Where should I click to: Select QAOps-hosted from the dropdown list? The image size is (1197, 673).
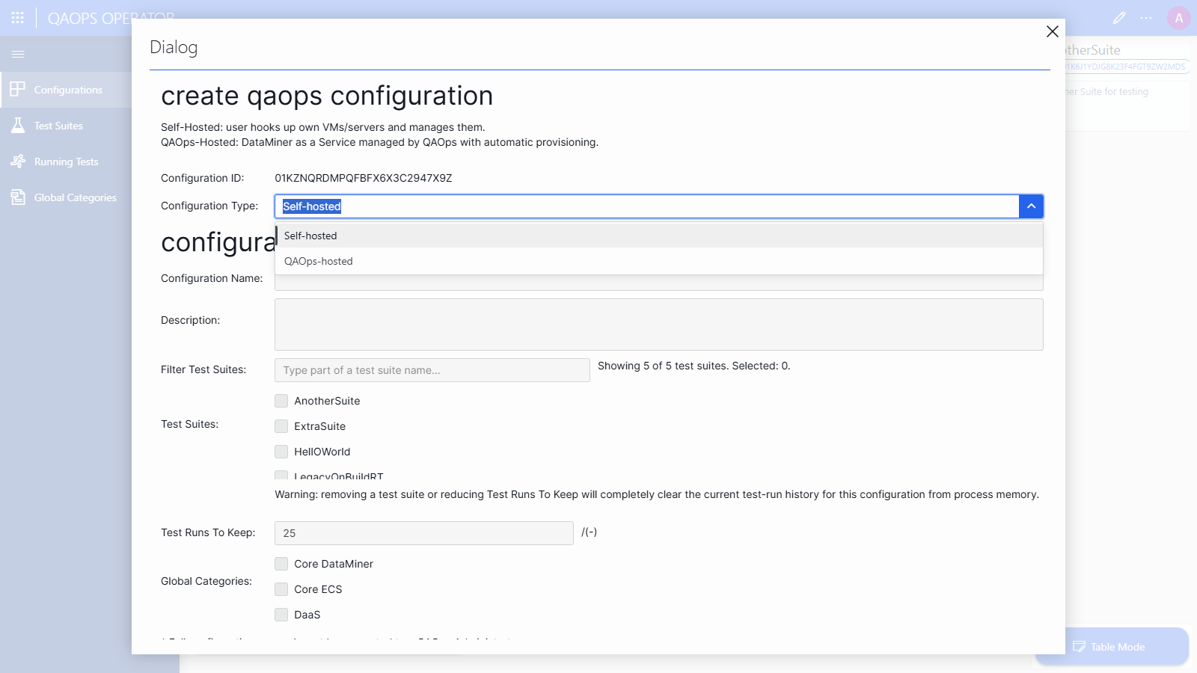pyautogui.click(x=659, y=261)
